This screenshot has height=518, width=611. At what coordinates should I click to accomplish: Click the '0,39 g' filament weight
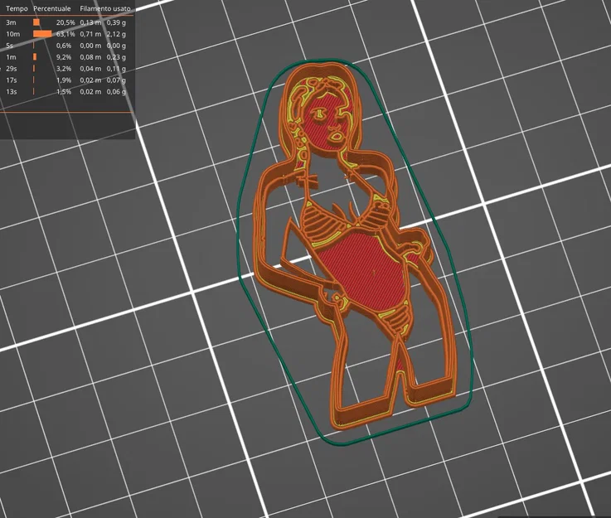click(116, 22)
